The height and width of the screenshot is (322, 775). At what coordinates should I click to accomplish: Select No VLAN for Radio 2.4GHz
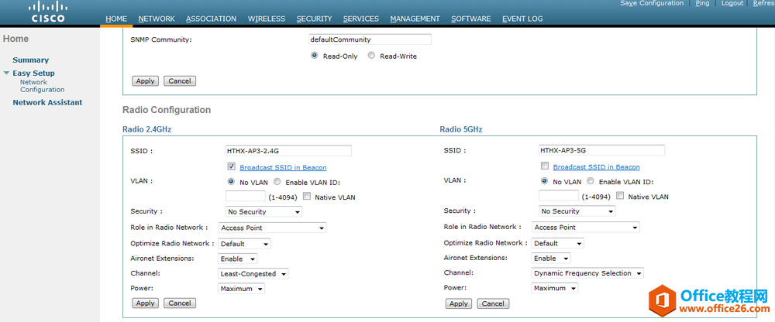[231, 182]
